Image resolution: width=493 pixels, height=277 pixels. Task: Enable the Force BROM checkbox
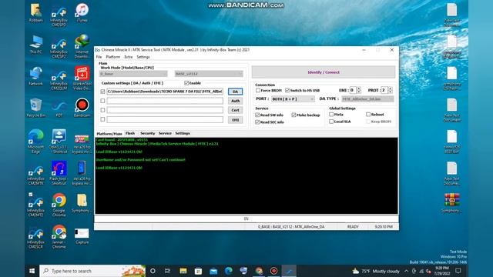point(258,90)
